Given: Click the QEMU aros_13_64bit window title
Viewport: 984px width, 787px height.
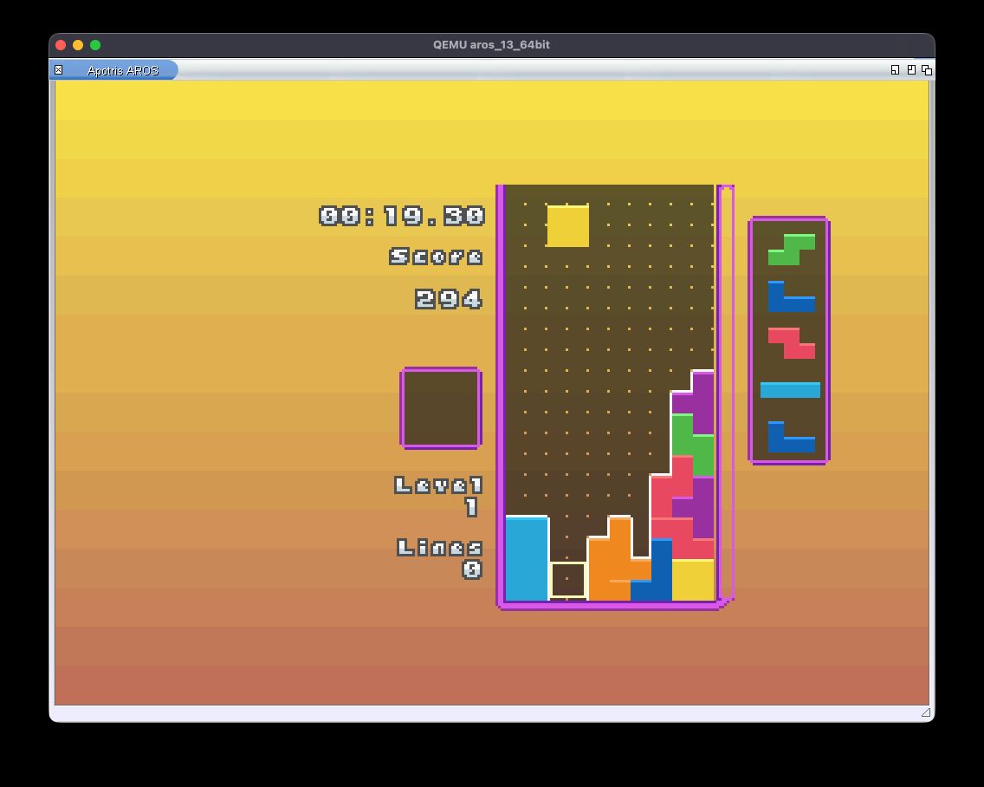Looking at the screenshot, I should coord(491,44).
